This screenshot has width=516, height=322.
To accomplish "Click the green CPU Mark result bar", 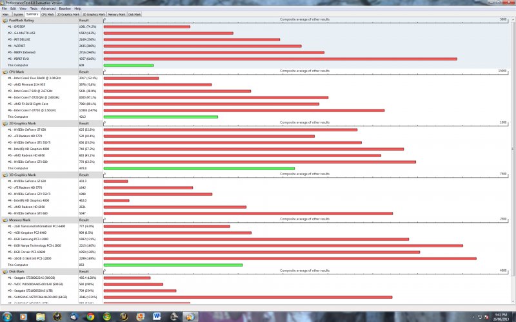I will (161, 117).
